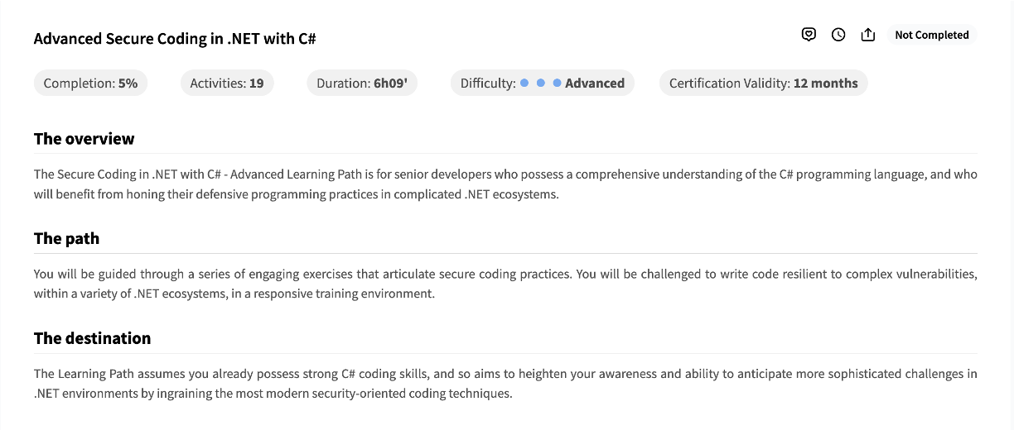Click the middle blue difficulty dot
This screenshot has width=1014, height=430.
(541, 83)
